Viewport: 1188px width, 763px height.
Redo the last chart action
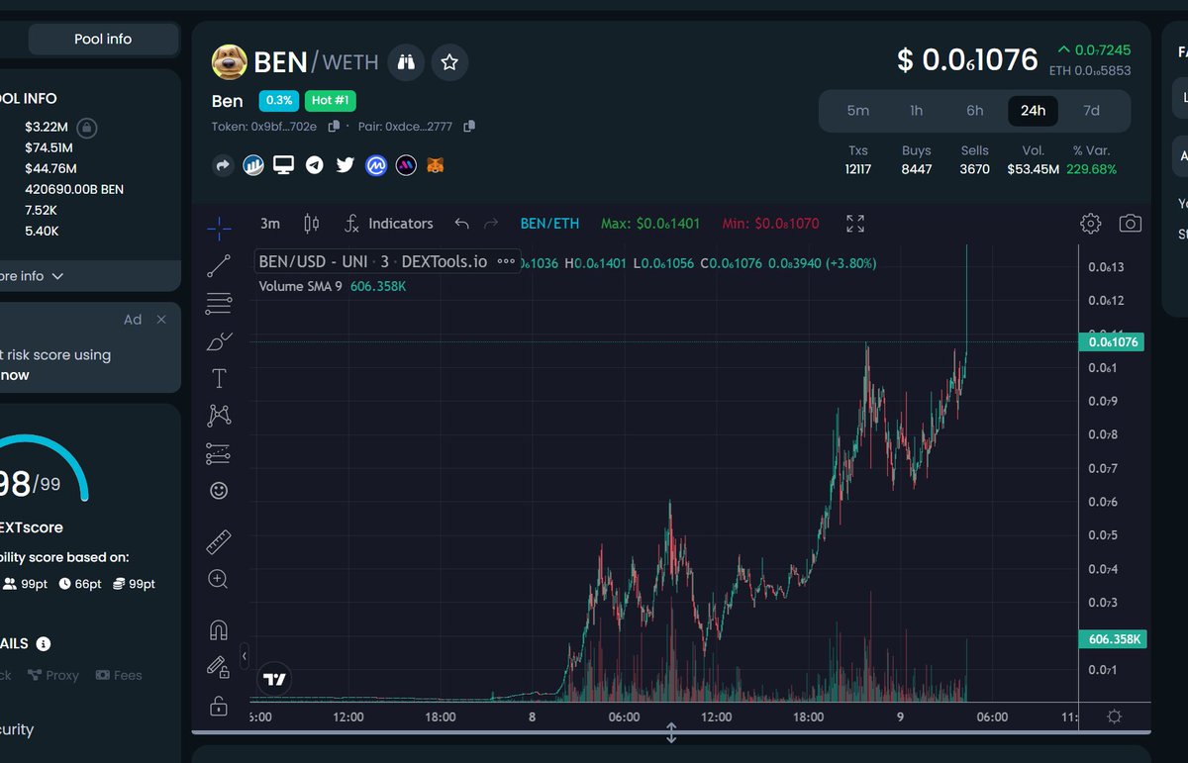click(491, 224)
